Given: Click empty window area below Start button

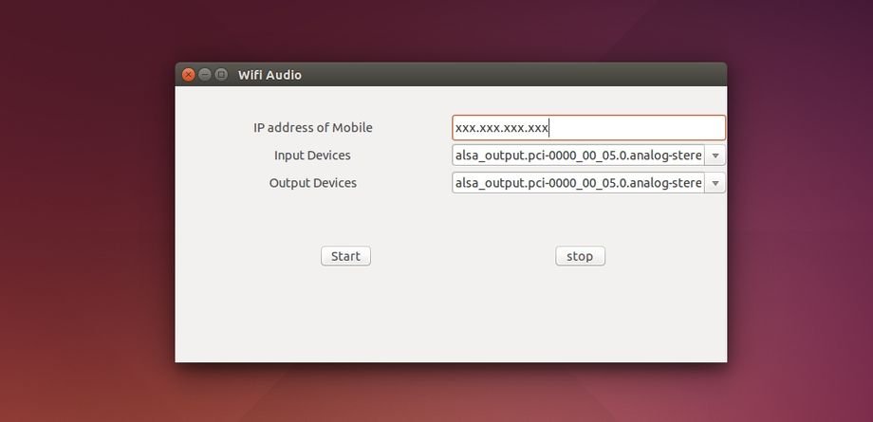Looking at the screenshot, I should 345,313.
